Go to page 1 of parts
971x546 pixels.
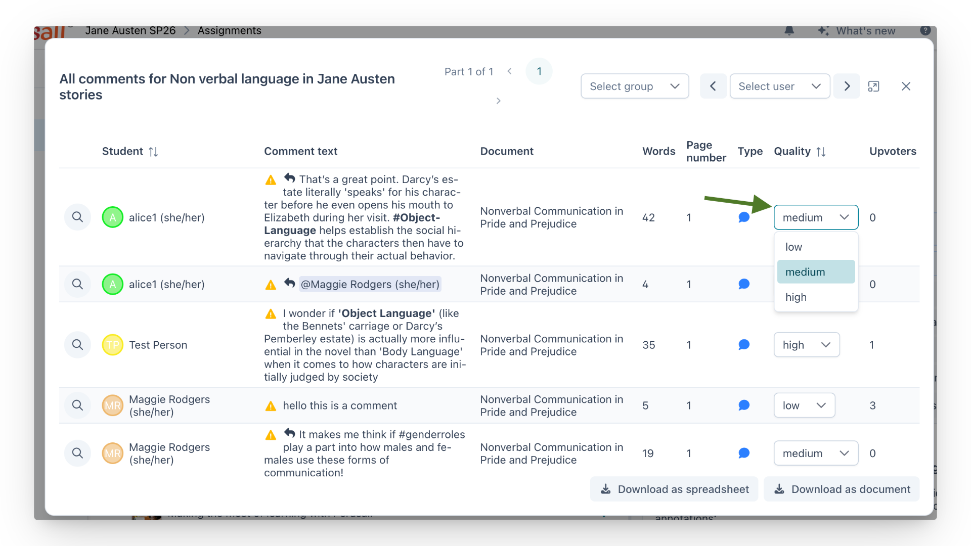(539, 71)
